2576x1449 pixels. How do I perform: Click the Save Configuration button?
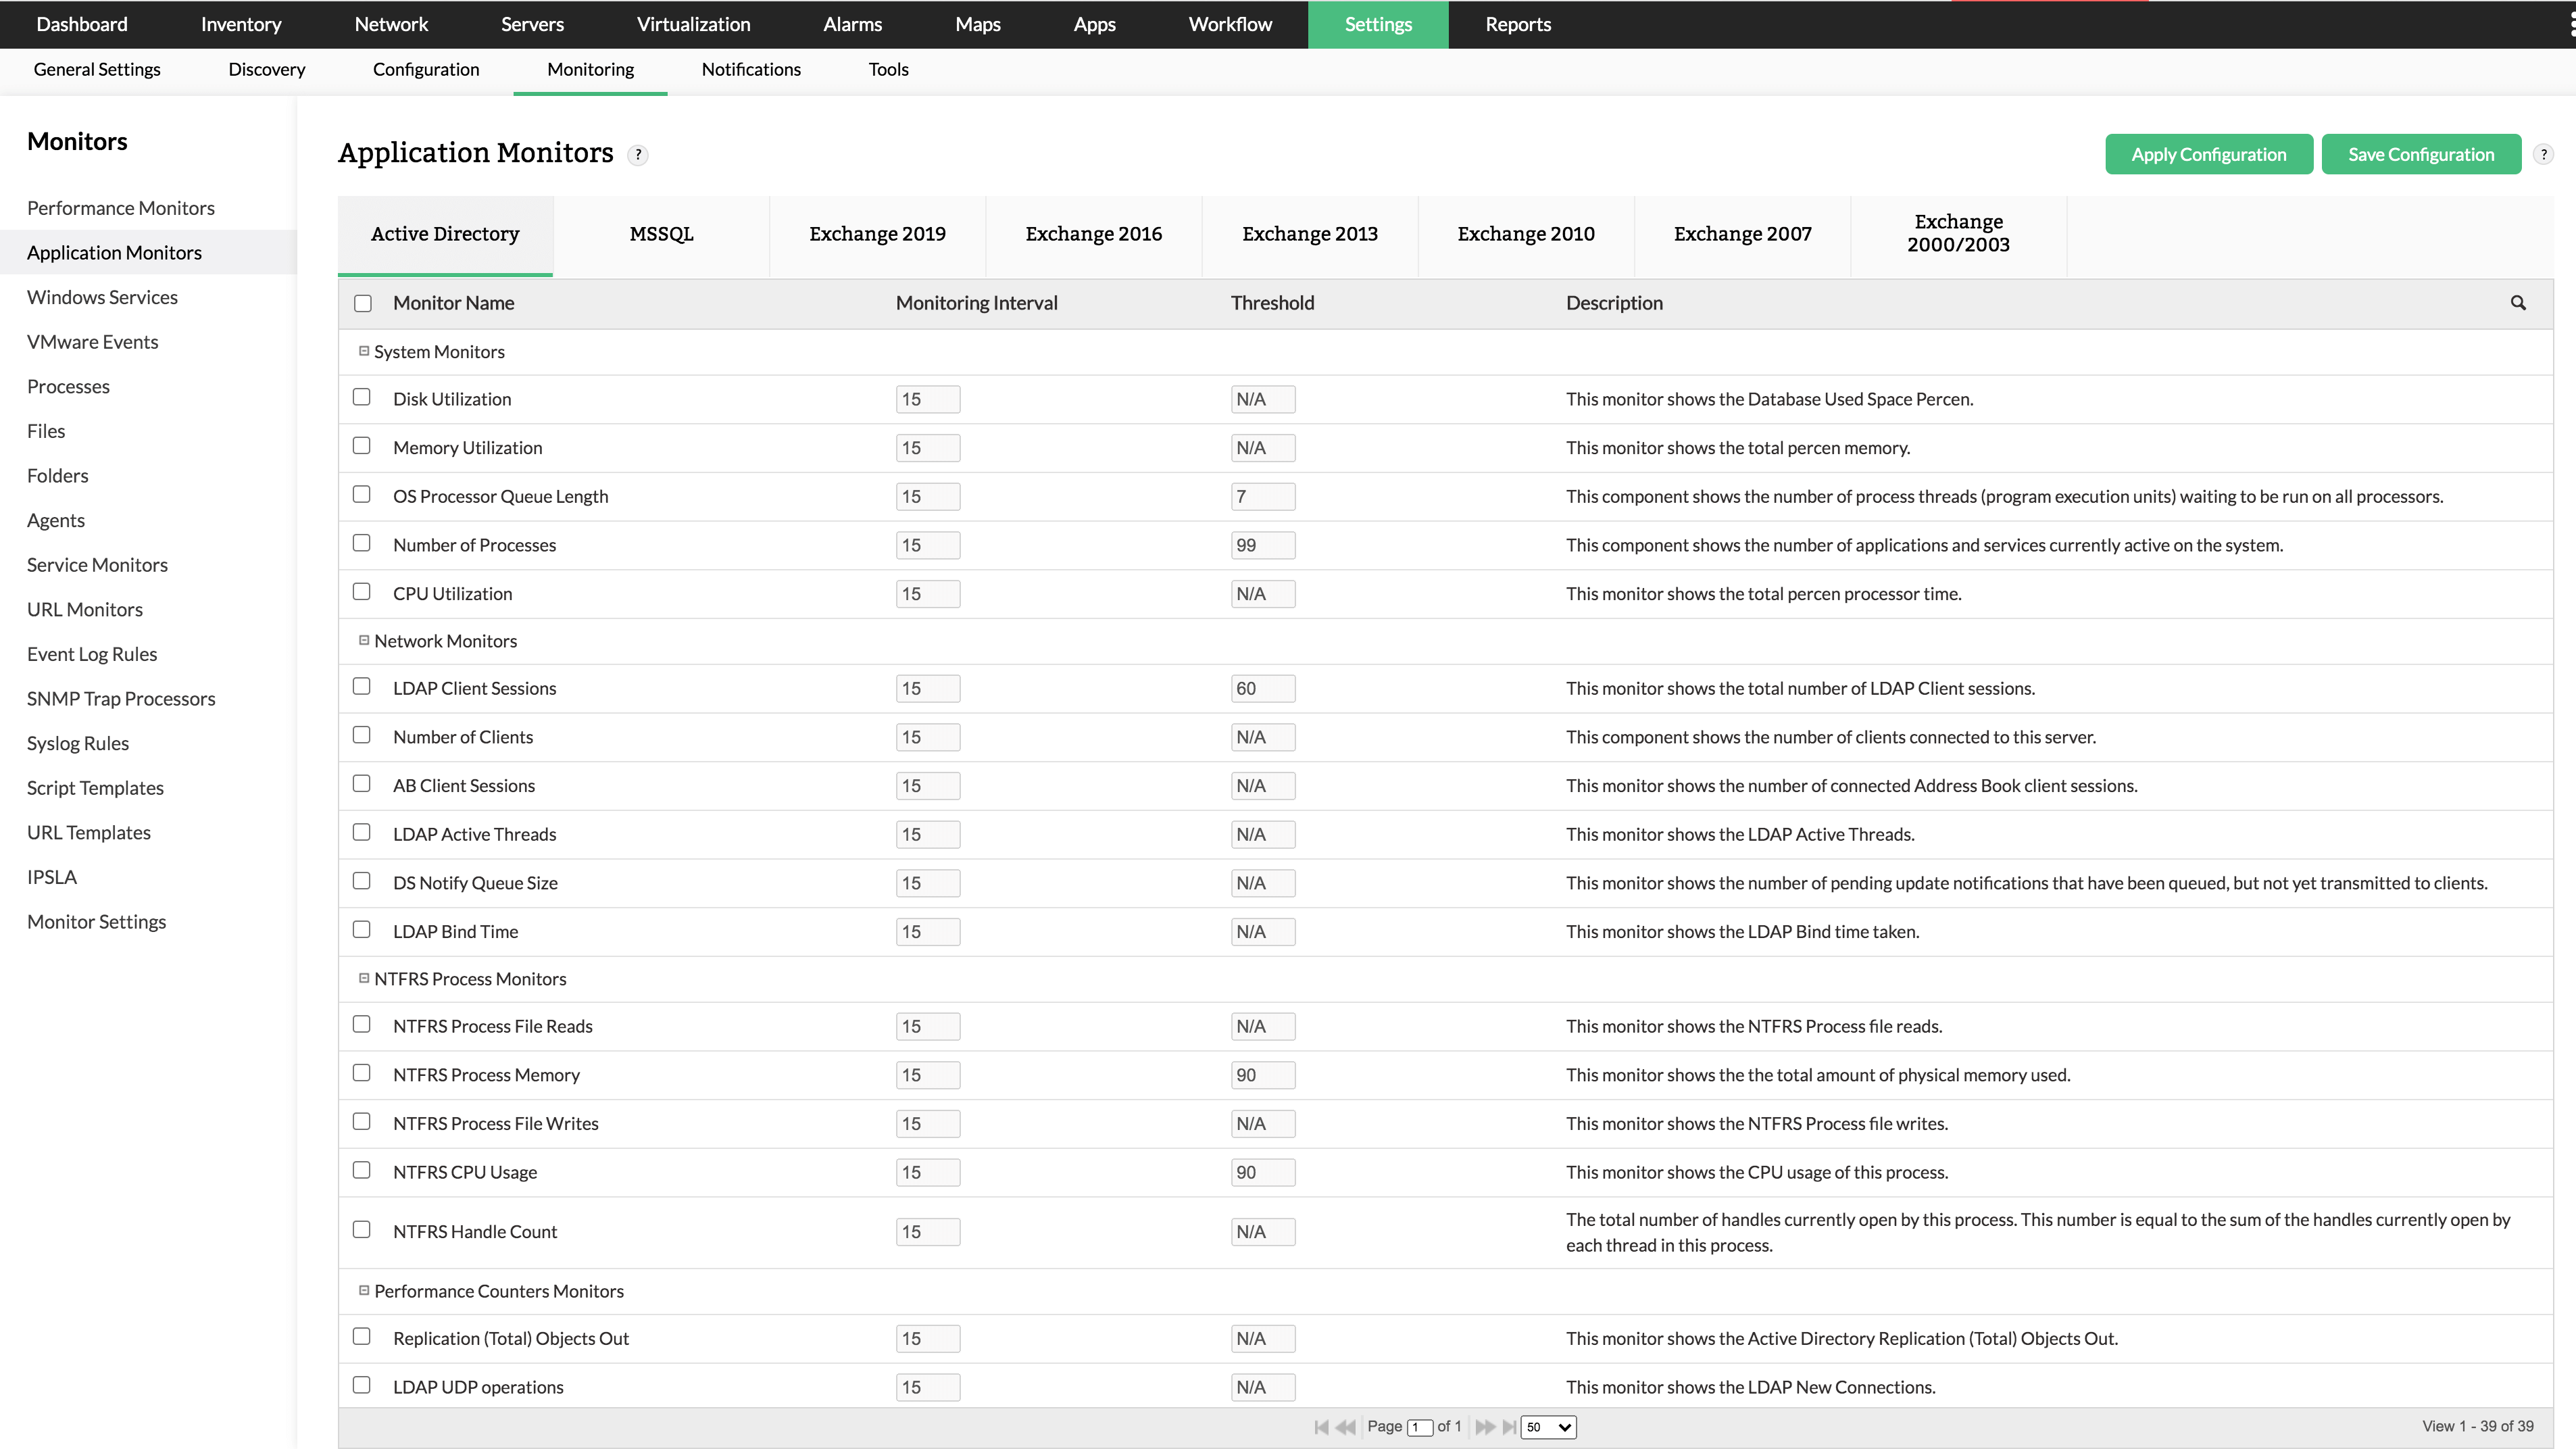pos(2421,153)
